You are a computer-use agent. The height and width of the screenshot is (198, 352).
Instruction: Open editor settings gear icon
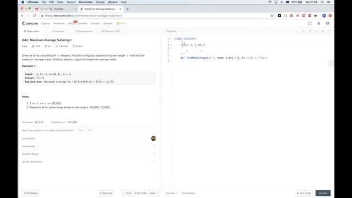tap(323, 31)
